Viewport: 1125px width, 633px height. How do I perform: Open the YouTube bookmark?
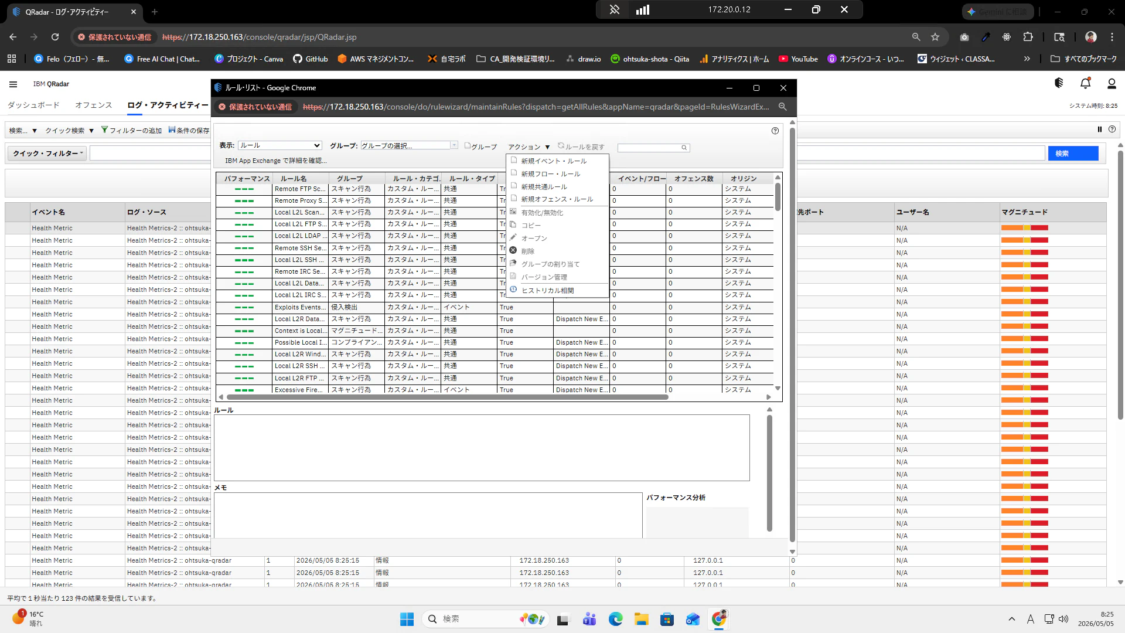798,59
